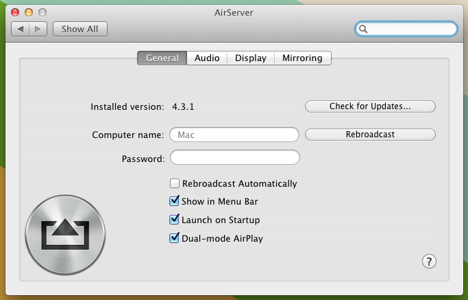The height and width of the screenshot is (300, 468).
Task: Click Check for Updates button
Action: [370, 106]
